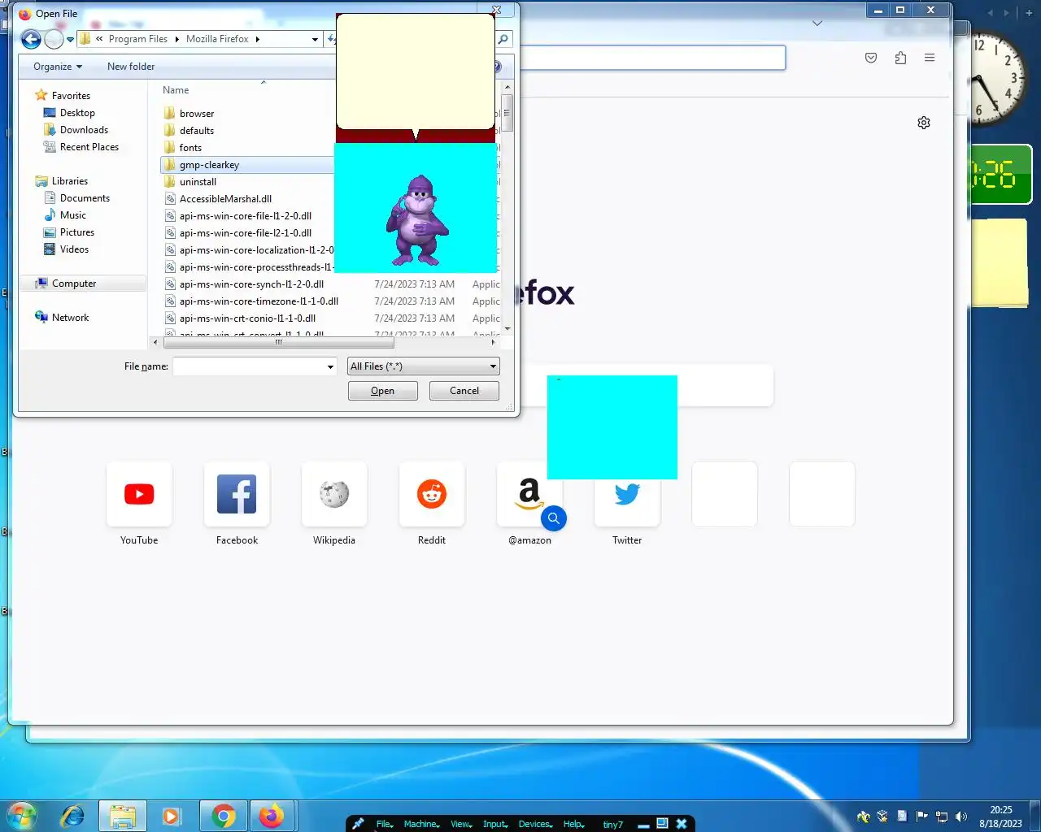Expand Firefox tab list chevron
Viewport: 1041px width, 832px height.
coord(817,23)
